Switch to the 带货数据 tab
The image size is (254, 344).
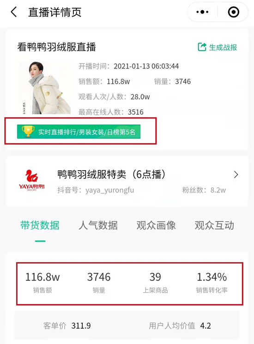(x=40, y=225)
